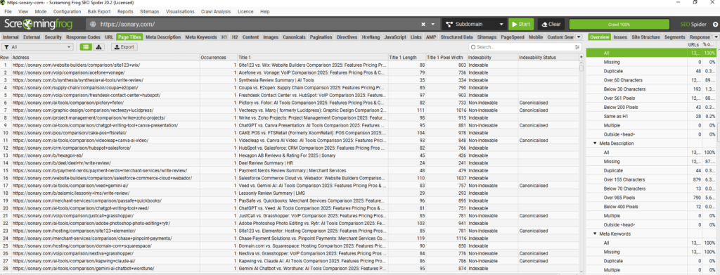This screenshot has height=275, width=720.
Task: Sort by the Address column header
Action: pyautogui.click(x=105, y=58)
